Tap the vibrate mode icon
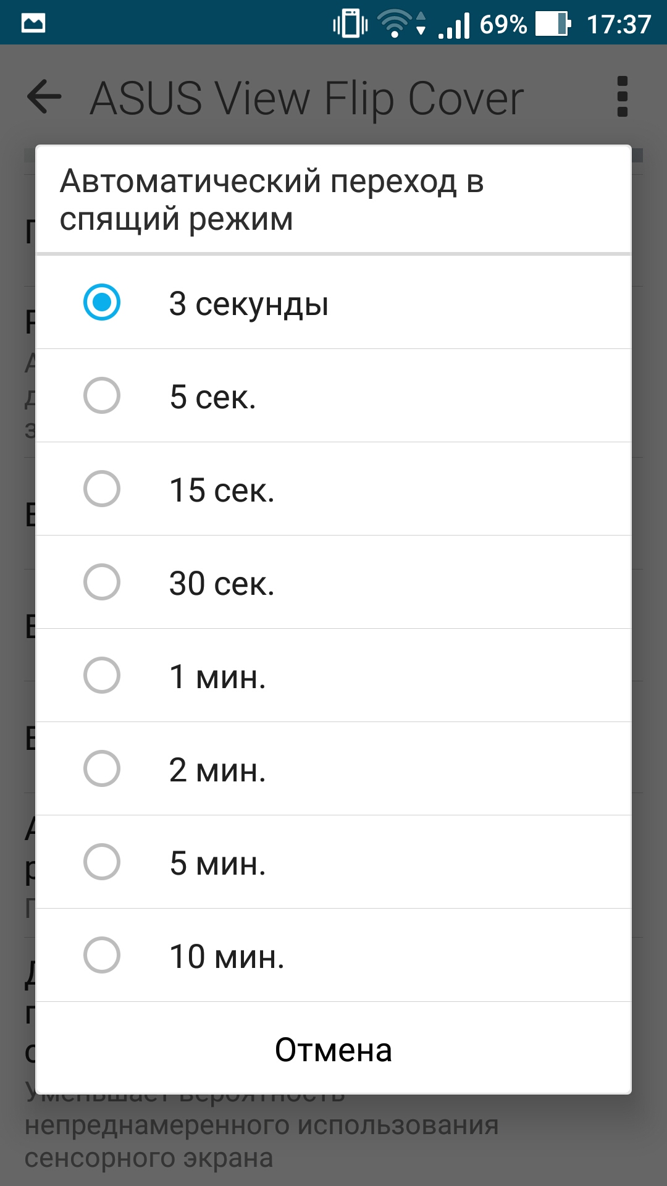667x1186 pixels. click(350, 24)
